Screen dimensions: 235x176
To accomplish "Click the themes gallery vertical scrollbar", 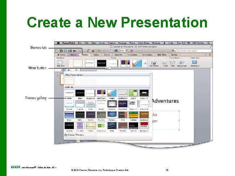I will pos(151,91).
